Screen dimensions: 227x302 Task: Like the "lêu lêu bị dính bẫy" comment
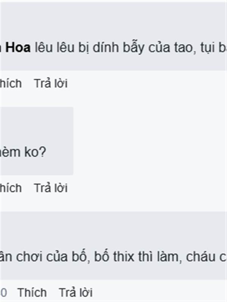tap(11, 83)
